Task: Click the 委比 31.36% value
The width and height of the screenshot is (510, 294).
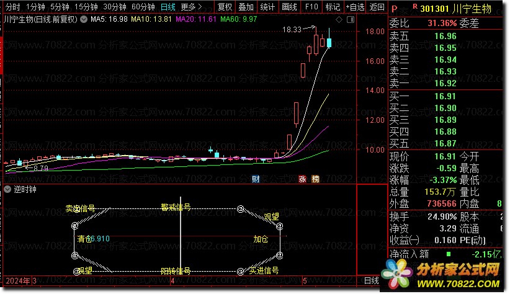Action: pos(442,23)
